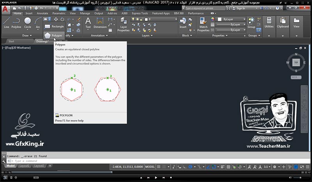This screenshot has height=182, width=312.
Task: Click the Erase tool icon
Action: (79, 19)
